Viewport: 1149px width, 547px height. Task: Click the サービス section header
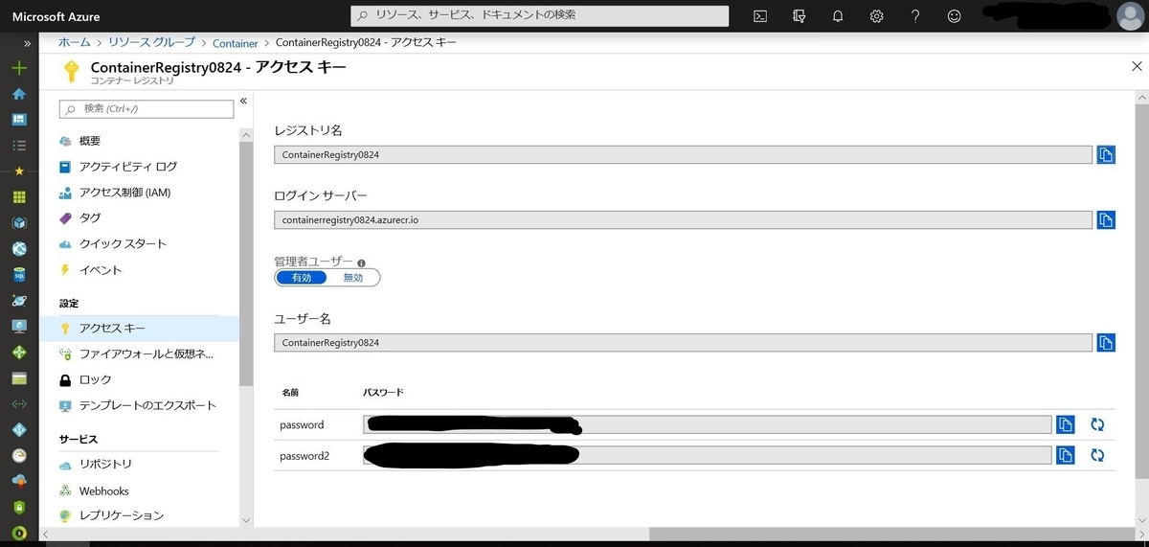[79, 439]
